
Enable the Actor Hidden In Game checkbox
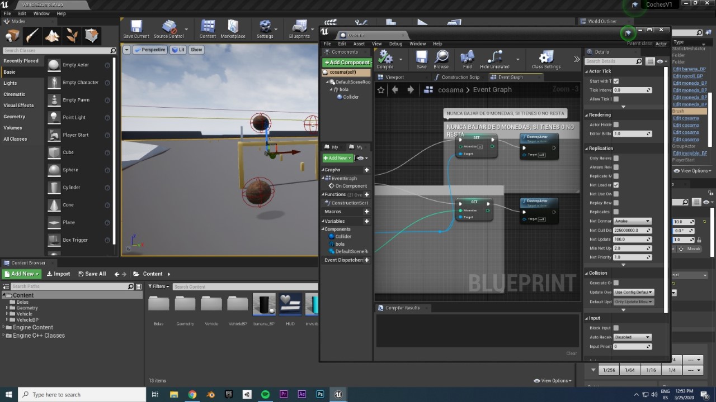pyautogui.click(x=616, y=125)
